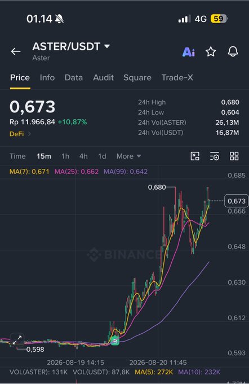Tap the Rp 11.966,84 converted price
Image resolution: width=249 pixels, height=384 pixels.
coord(32,122)
